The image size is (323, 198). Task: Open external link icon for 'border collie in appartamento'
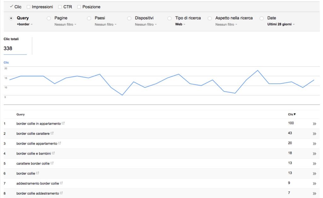coord(63,123)
